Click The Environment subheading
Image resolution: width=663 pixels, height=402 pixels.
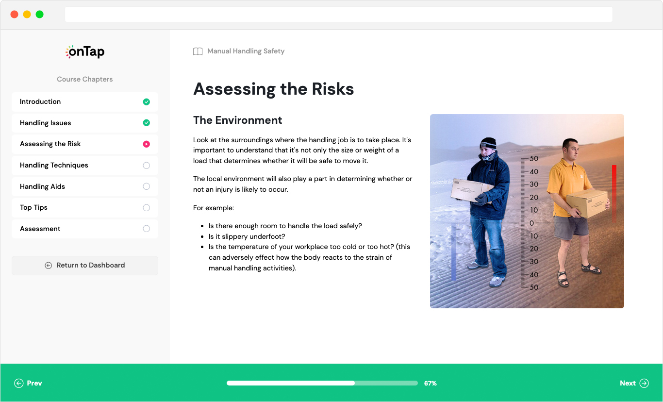click(238, 120)
